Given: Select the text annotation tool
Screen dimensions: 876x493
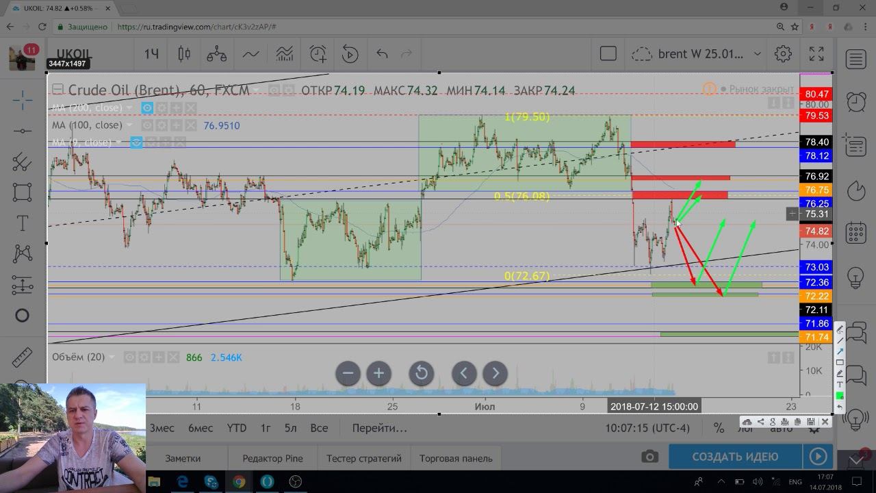Looking at the screenshot, I should [22, 223].
